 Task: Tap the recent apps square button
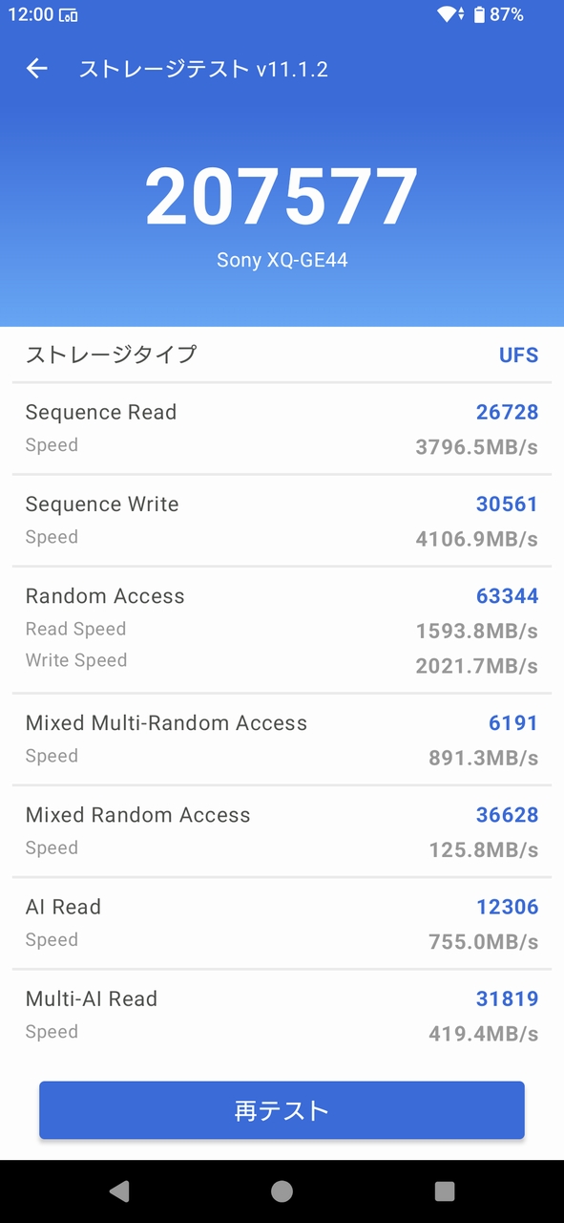coord(445,1191)
